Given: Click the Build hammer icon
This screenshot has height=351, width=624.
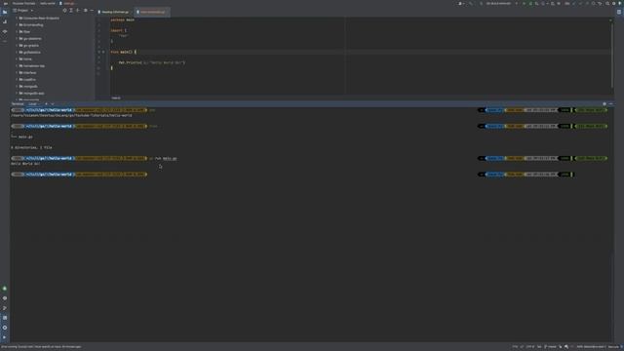Looking at the screenshot, I should click(x=470, y=3).
